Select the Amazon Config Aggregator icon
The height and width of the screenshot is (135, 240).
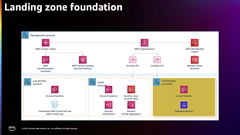coord(131,105)
